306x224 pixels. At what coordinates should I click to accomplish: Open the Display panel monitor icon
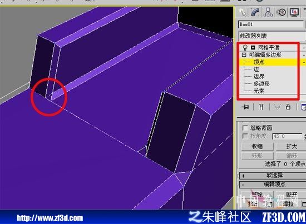click(x=294, y=12)
